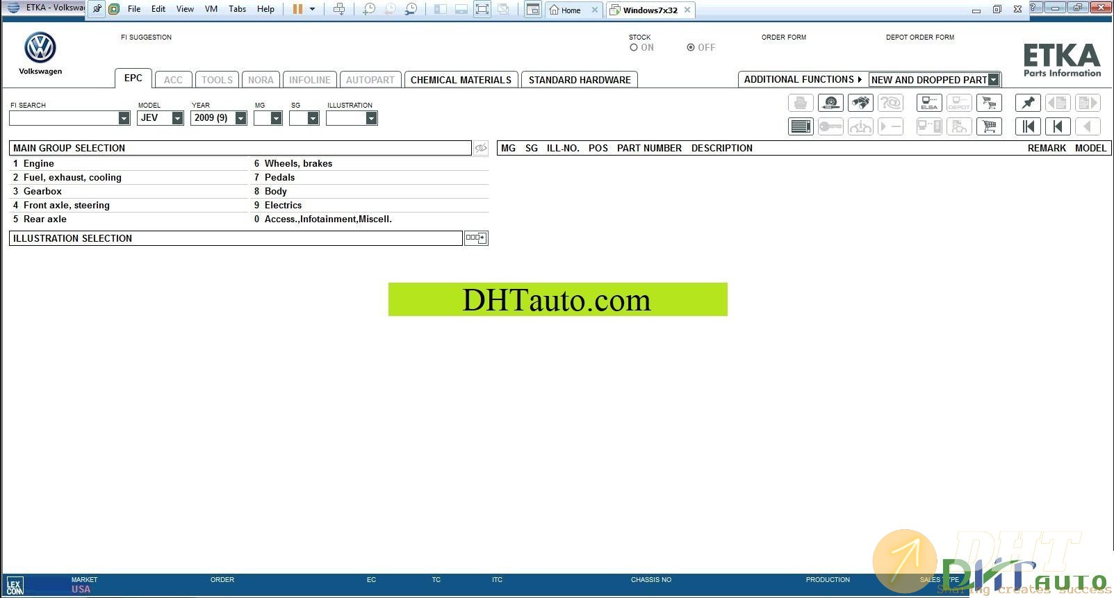Select the stock OFF radio button

(691, 48)
